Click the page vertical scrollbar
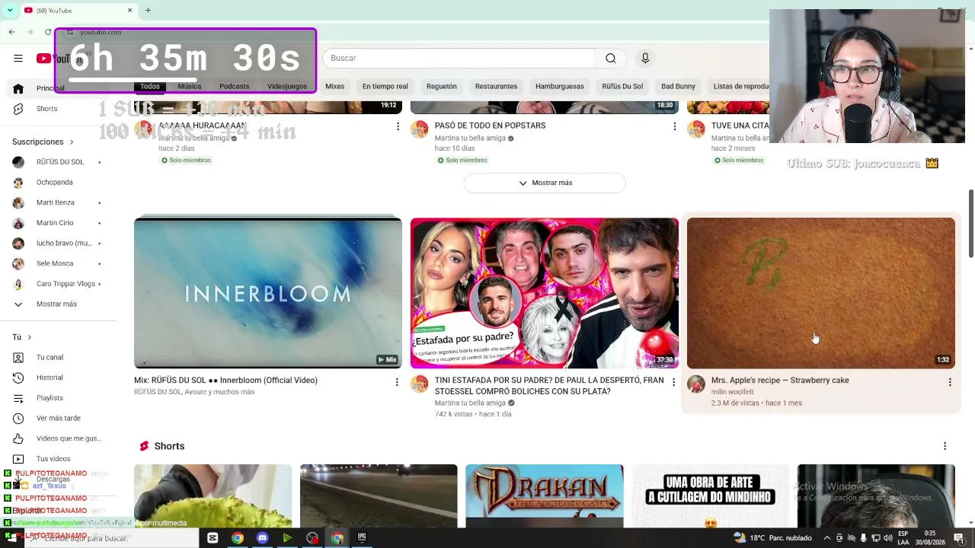 [970, 224]
